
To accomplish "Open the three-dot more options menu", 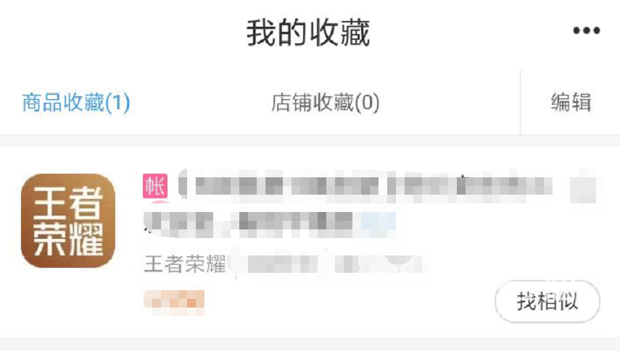I will pos(587,30).
